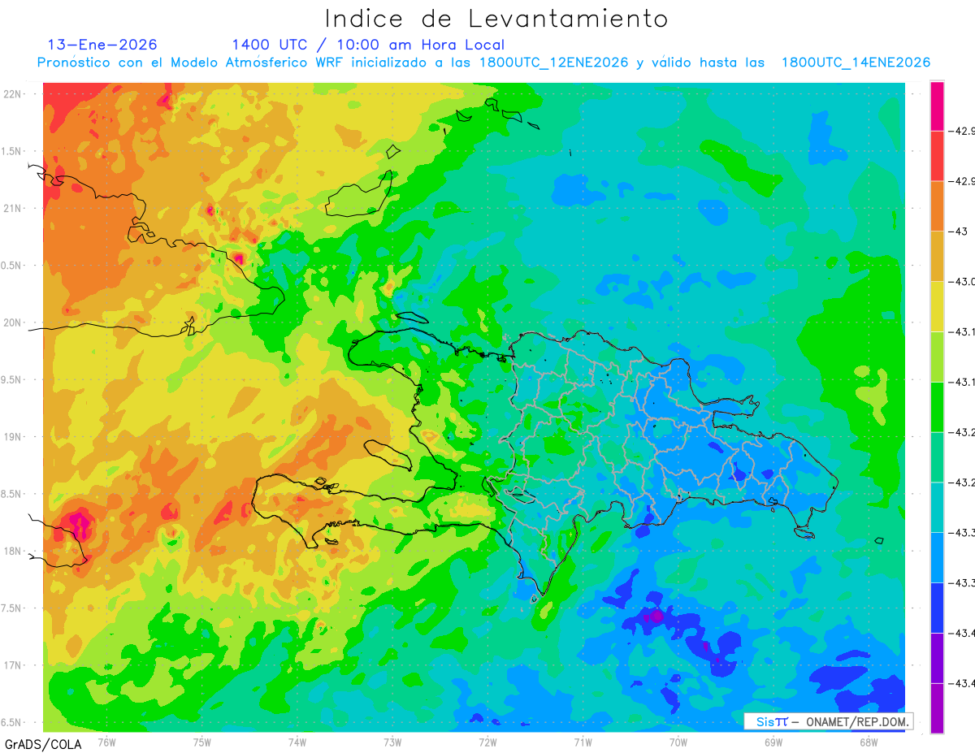Click "1400 UTC / 10:00 am Hora Local"
This screenshot has height=753, width=975.
click(368, 45)
